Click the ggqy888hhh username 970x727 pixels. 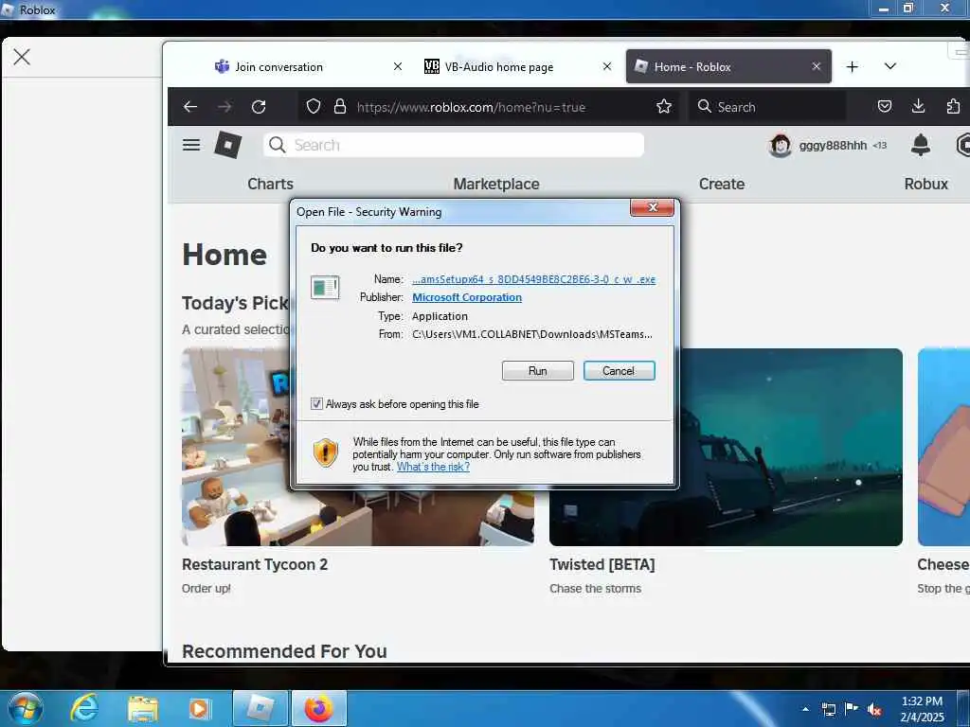pyautogui.click(x=833, y=145)
